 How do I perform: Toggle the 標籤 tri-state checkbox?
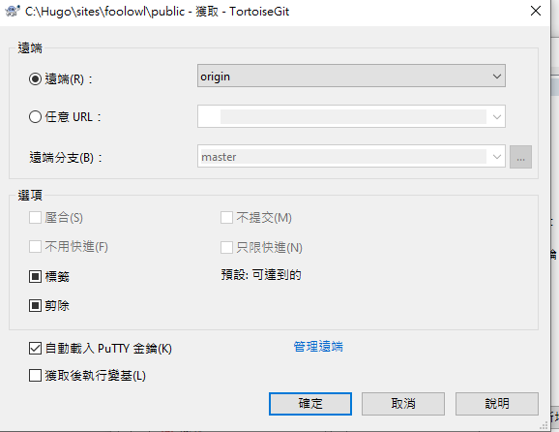point(35,276)
